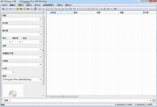The image size is (157, 107).
Task: Click the 过滤 filter text field
Action: 80,100
